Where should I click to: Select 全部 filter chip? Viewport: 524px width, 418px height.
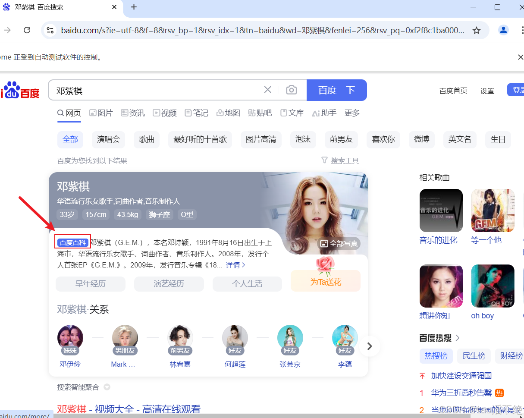(x=70, y=139)
